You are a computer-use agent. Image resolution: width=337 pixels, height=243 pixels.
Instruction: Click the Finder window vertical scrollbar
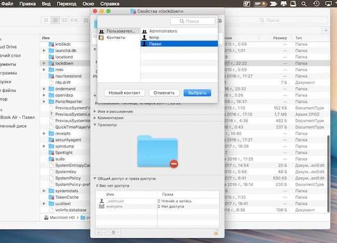point(328,174)
